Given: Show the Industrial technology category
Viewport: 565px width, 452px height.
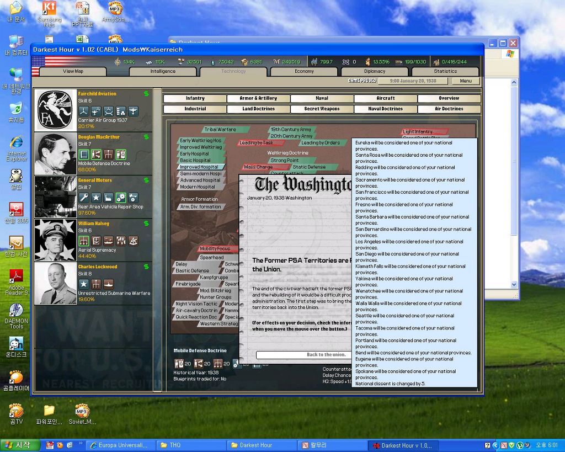Looking at the screenshot, I should pos(195,109).
